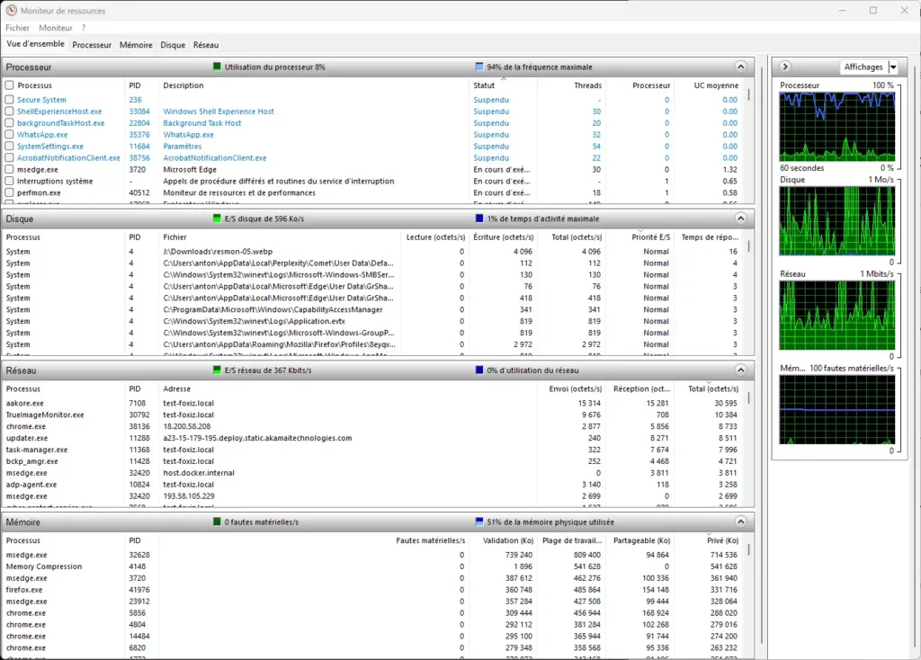Click the blue maximum frequency indicator square

(479, 67)
